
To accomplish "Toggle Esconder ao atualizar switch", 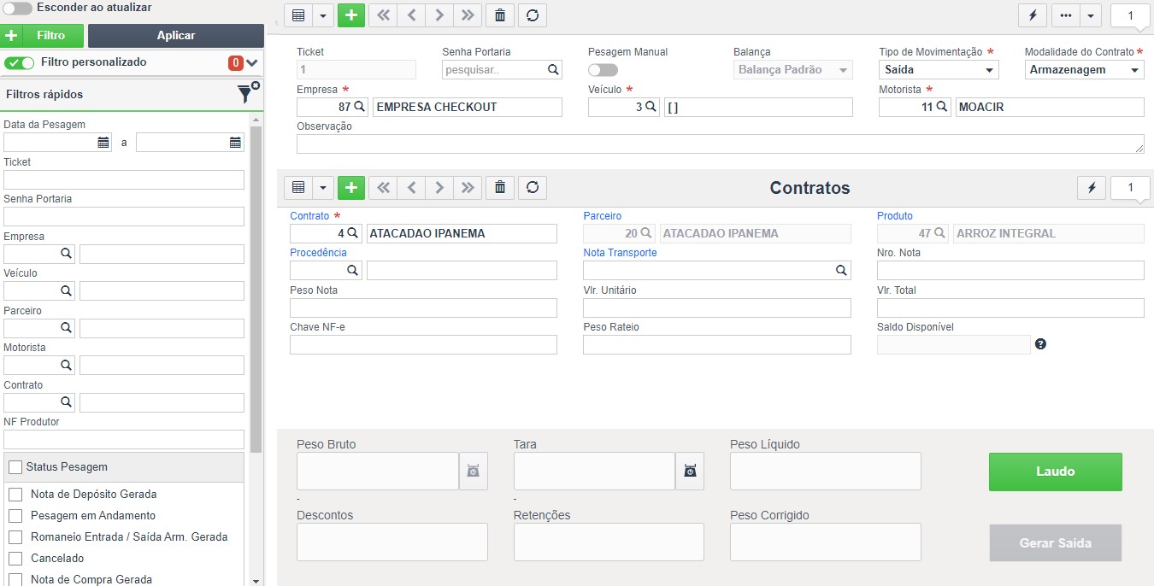I will [18, 8].
